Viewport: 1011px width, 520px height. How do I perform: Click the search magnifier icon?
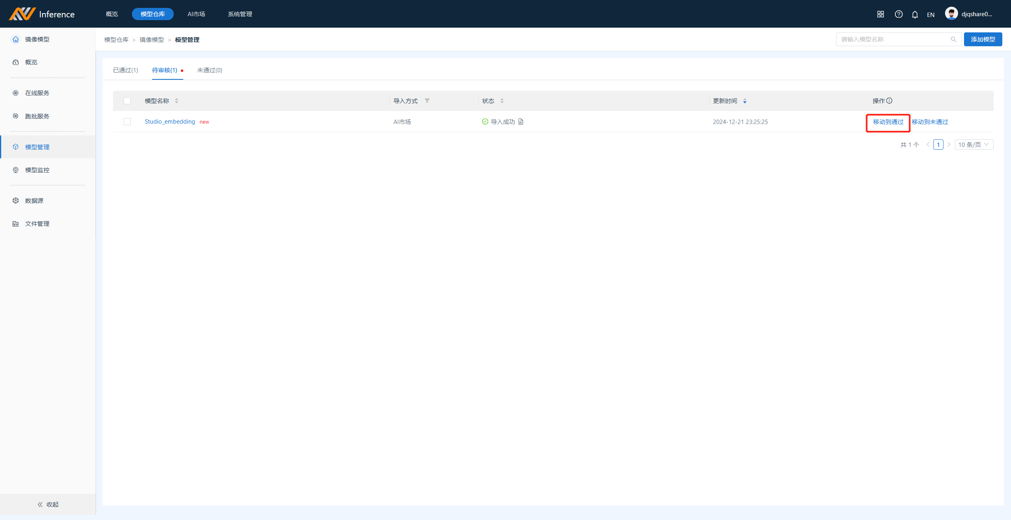point(953,39)
